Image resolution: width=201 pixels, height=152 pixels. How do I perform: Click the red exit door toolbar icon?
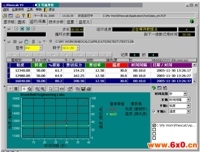tap(29, 16)
